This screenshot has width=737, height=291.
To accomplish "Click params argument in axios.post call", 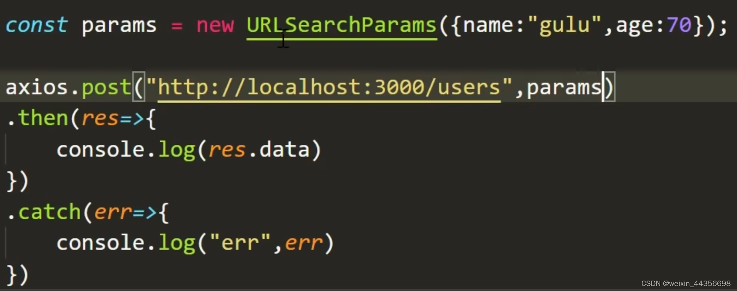I will tap(564, 89).
